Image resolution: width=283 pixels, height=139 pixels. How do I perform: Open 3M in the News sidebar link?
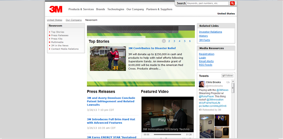(x=60, y=46)
